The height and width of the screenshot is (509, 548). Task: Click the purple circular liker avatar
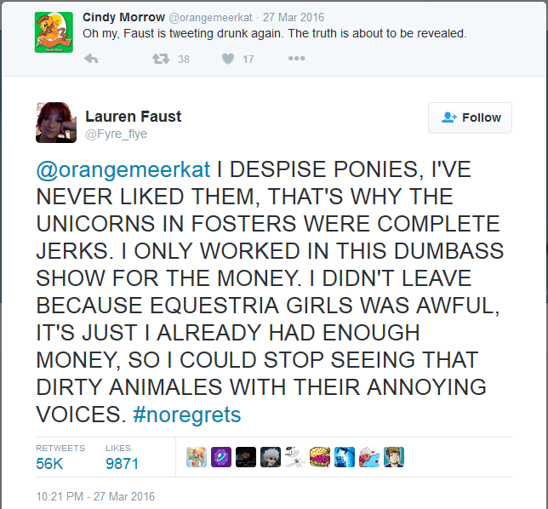[221, 457]
